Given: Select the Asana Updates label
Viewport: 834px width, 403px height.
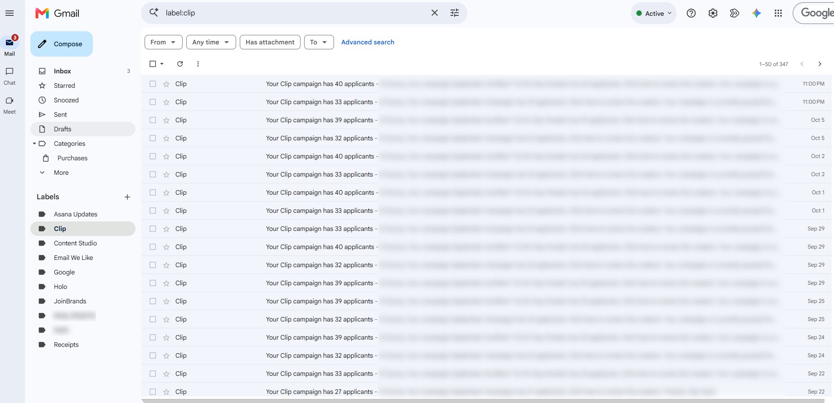Looking at the screenshot, I should 83,214.
